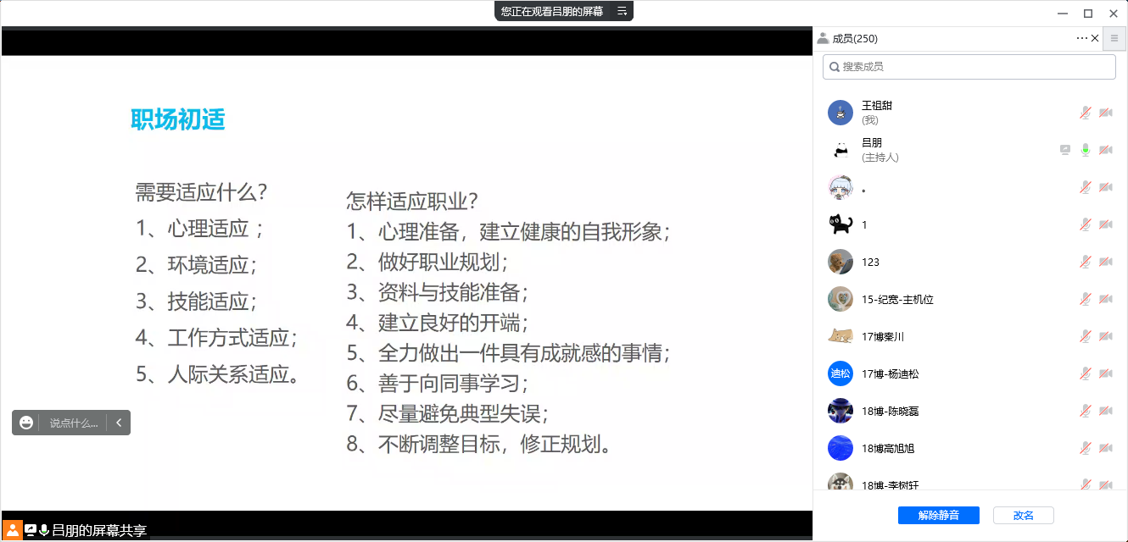The height and width of the screenshot is (542, 1128).
Task: Click the screen share icon beside 吕朋
Action: click(x=1065, y=150)
